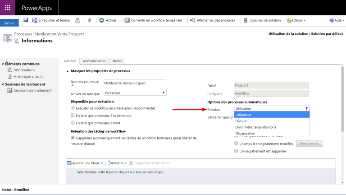The image size is (346, 195).
Task: Open Sessions de traitement navigation item
Action: (x=32, y=90)
